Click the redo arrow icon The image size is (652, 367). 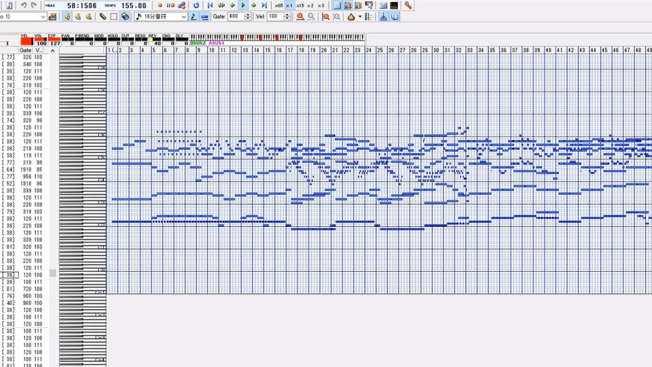[x=34, y=5]
